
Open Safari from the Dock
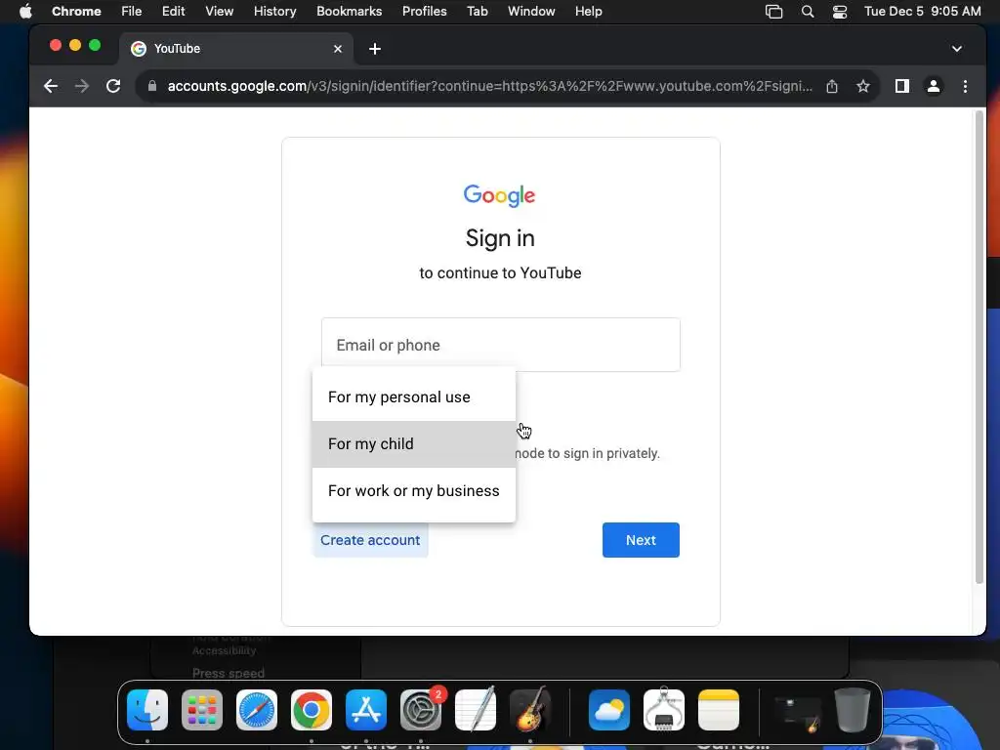(x=257, y=710)
